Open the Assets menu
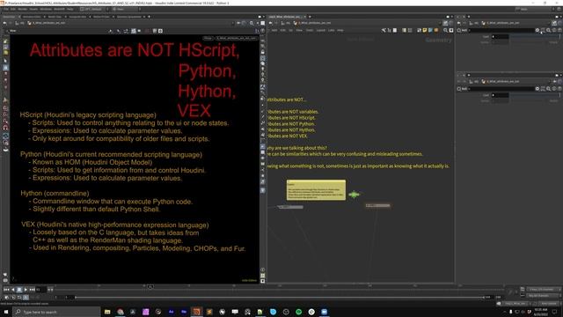563x317 pixels. 33,9
